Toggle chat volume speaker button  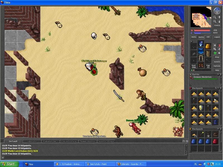(3, 158)
